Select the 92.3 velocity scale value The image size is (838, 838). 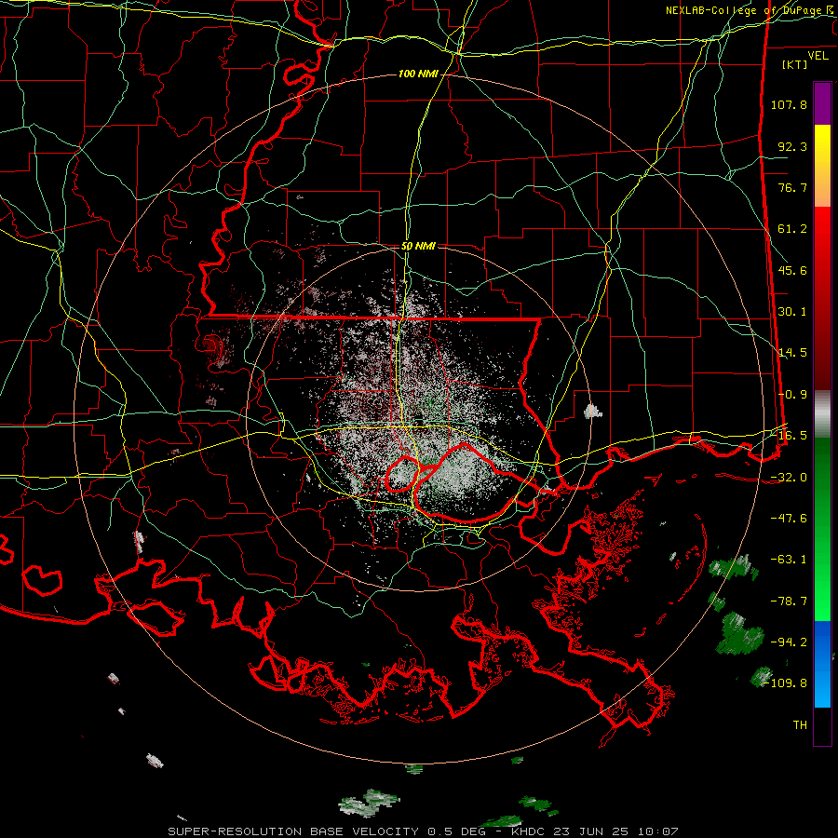[x=792, y=146]
